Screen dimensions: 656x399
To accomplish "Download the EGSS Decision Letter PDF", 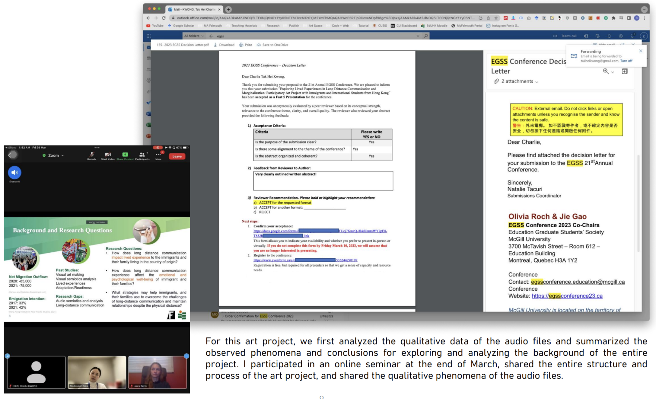I will point(224,45).
